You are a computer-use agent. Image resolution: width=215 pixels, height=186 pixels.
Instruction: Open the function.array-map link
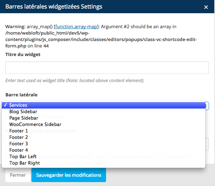pyautogui.click(x=76, y=26)
